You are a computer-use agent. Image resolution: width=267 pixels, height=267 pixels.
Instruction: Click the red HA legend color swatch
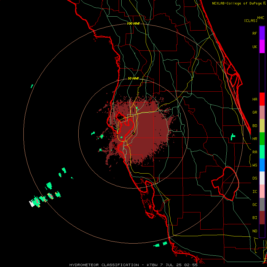(x=262, y=99)
